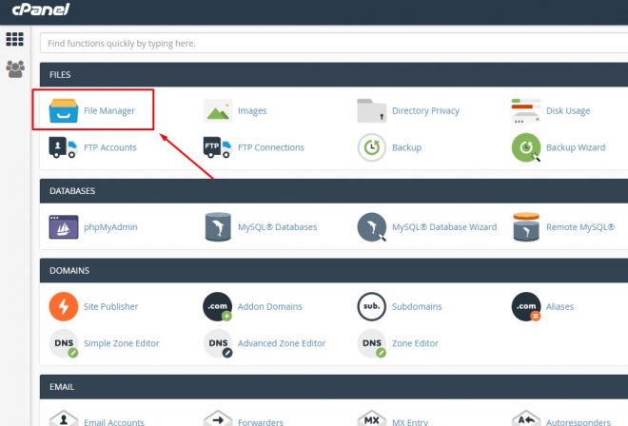The image size is (628, 426).
Task: Focus the Find functions search box
Action: coord(334,43)
